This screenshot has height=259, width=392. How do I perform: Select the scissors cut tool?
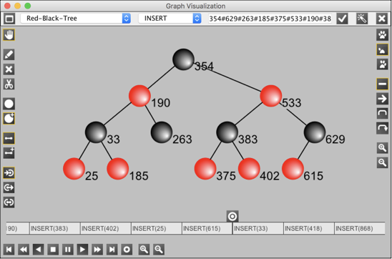[9, 84]
